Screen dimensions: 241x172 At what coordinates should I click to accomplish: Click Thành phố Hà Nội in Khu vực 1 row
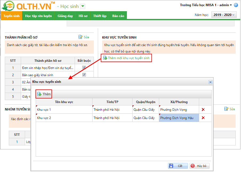click(x=112, y=109)
